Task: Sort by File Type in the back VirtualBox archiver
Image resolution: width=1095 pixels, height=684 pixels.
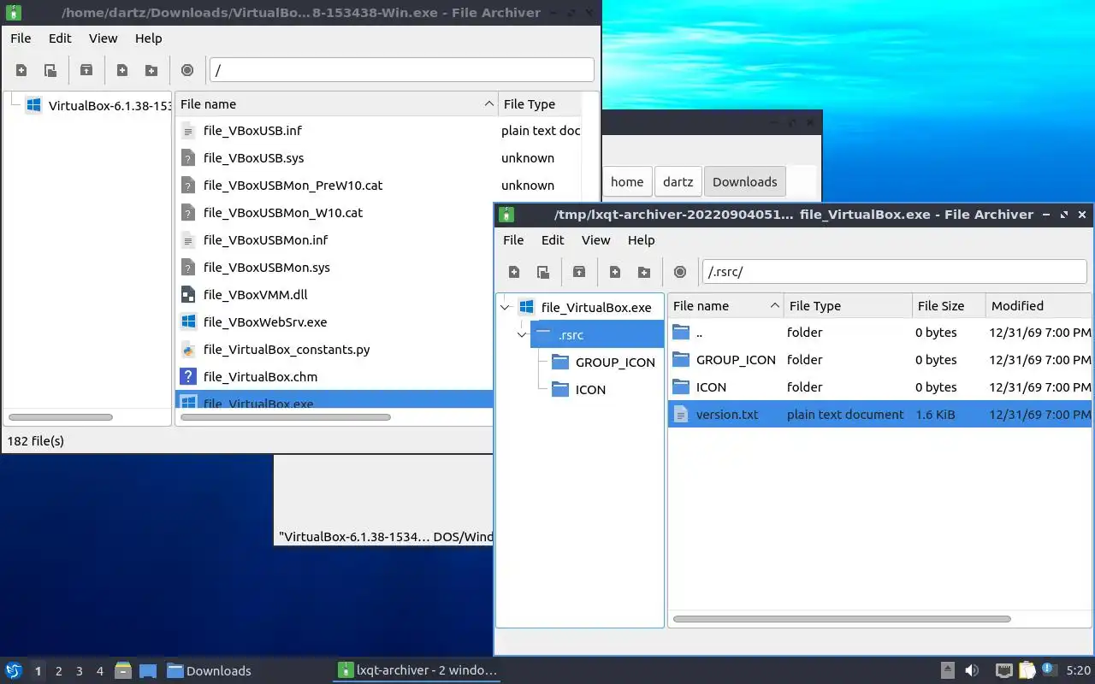Action: tap(540, 103)
